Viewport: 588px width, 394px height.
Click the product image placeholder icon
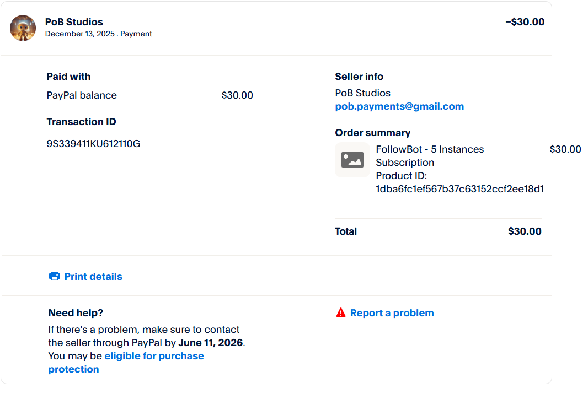[x=352, y=160]
